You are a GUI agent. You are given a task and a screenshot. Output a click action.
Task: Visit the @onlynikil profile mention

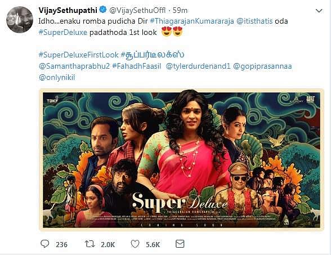pyautogui.click(x=57, y=78)
